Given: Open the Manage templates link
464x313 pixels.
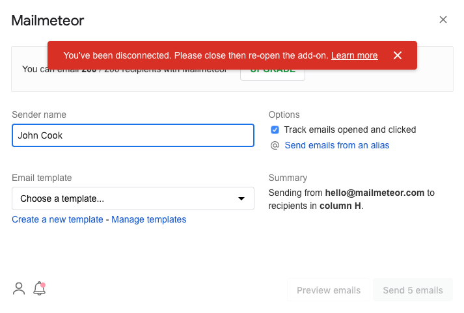Looking at the screenshot, I should click(x=149, y=219).
